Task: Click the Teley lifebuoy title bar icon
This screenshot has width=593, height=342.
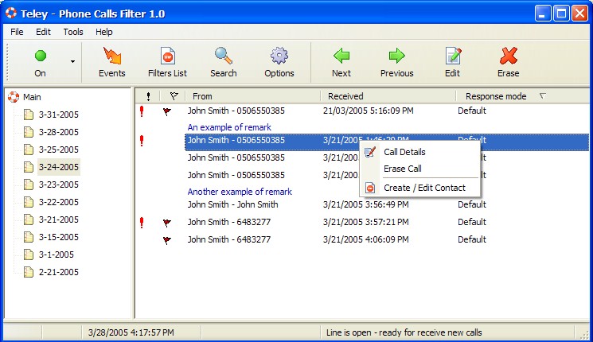Action: [11, 13]
